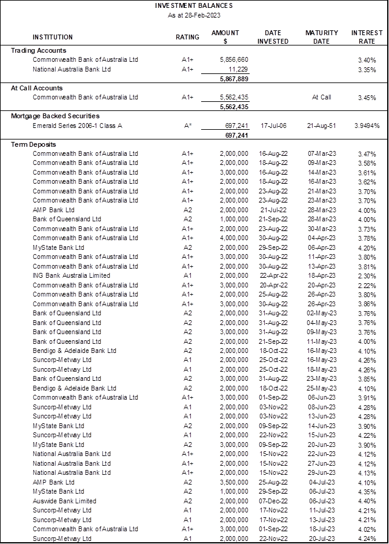Select the 13-Jun-23 maturity date
389x544 pixels.
[322, 416]
